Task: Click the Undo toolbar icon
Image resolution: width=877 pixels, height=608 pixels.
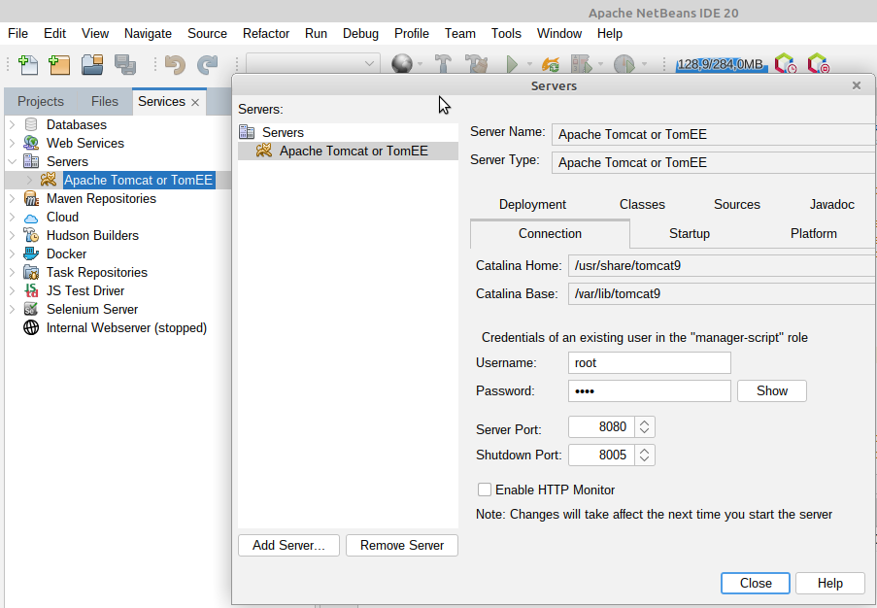Action: [175, 64]
